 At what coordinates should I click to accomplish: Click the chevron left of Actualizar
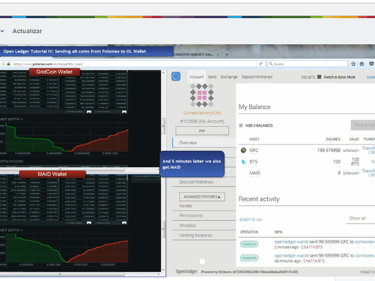(x=3, y=31)
